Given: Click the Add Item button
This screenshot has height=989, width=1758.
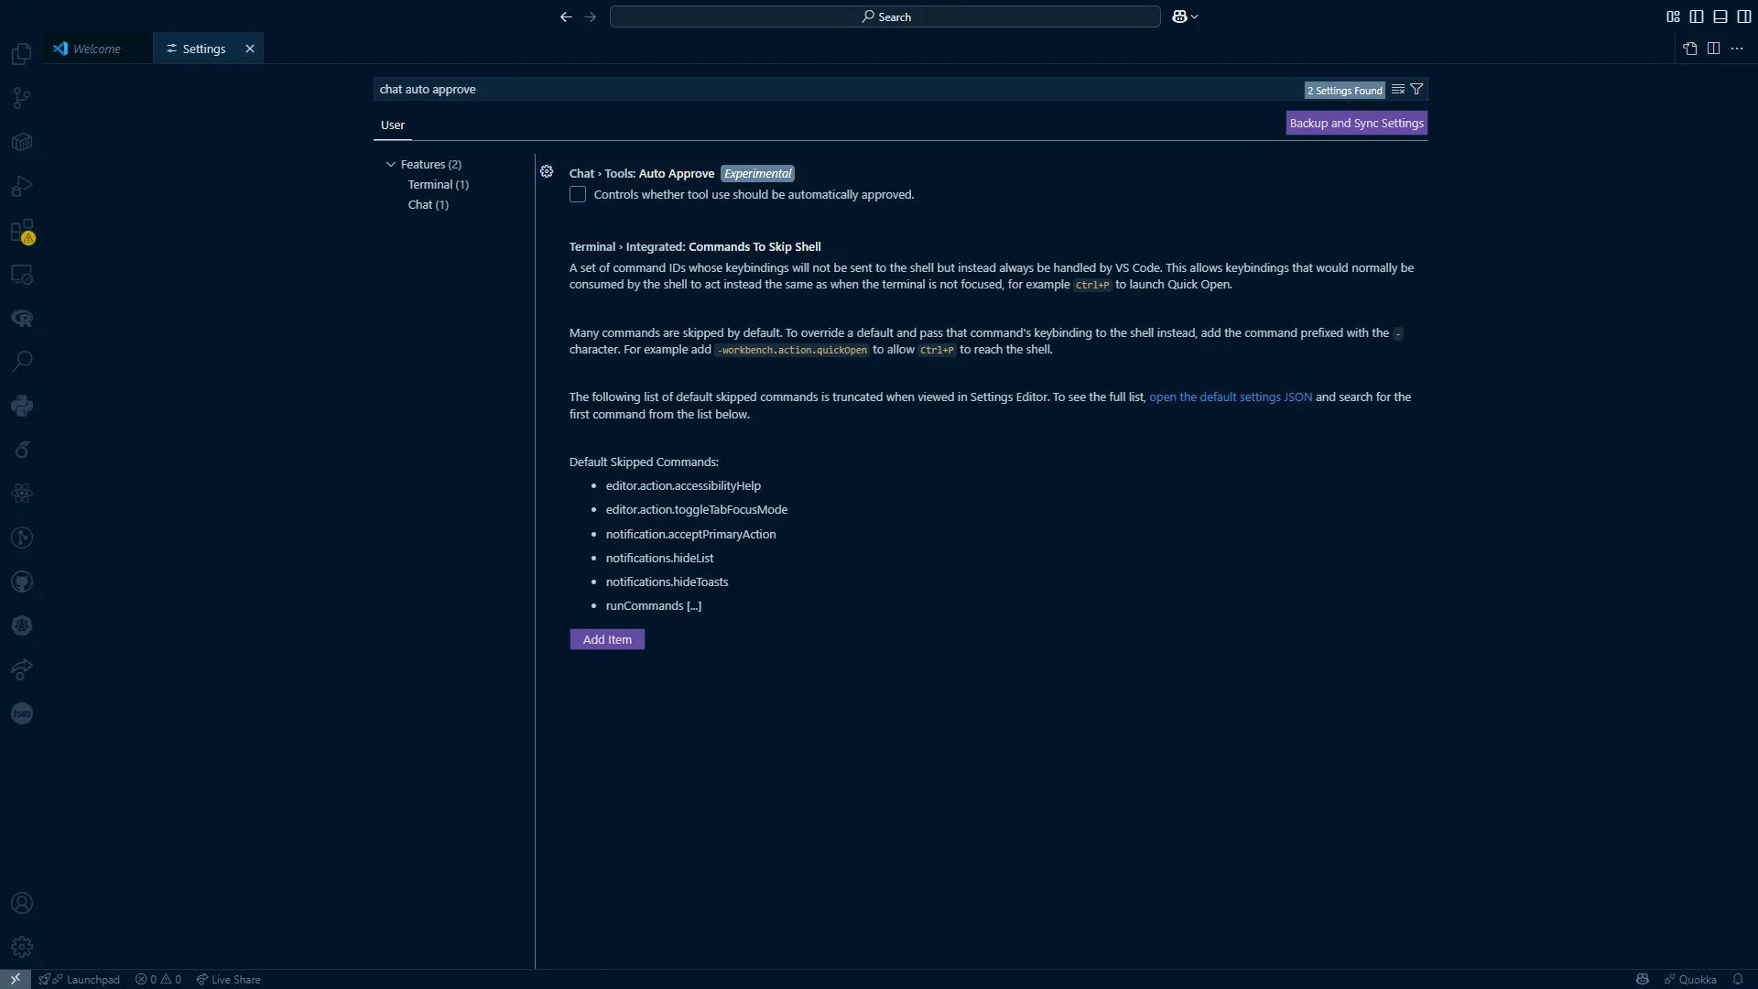Looking at the screenshot, I should click(x=607, y=639).
